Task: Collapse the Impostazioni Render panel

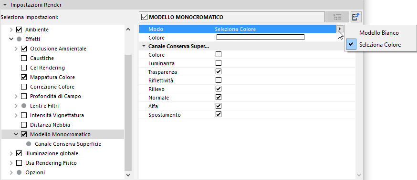Action: click(5, 5)
